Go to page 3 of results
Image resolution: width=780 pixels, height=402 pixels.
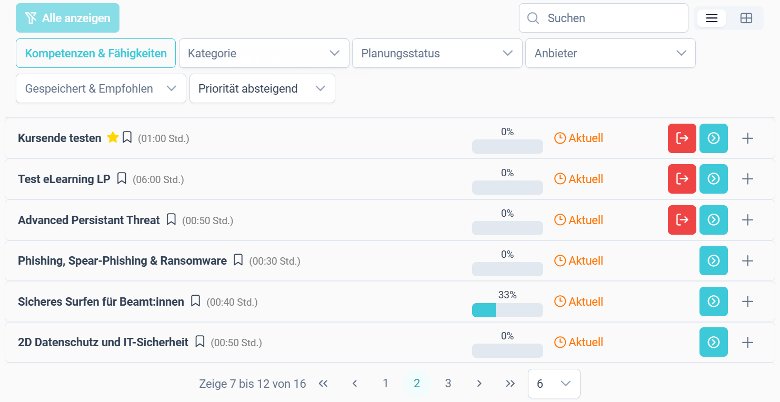pyautogui.click(x=448, y=384)
